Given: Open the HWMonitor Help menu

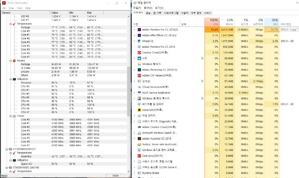Looking at the screenshot, I should [28, 8].
